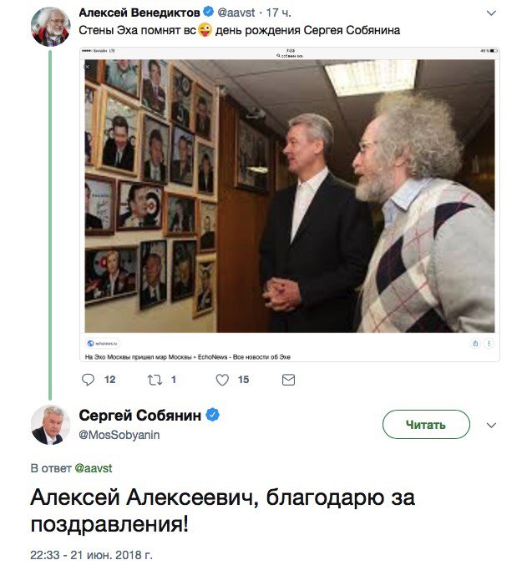The height and width of the screenshot is (565, 527).
Task: Like the tweet with heart icon
Action: 222,380
